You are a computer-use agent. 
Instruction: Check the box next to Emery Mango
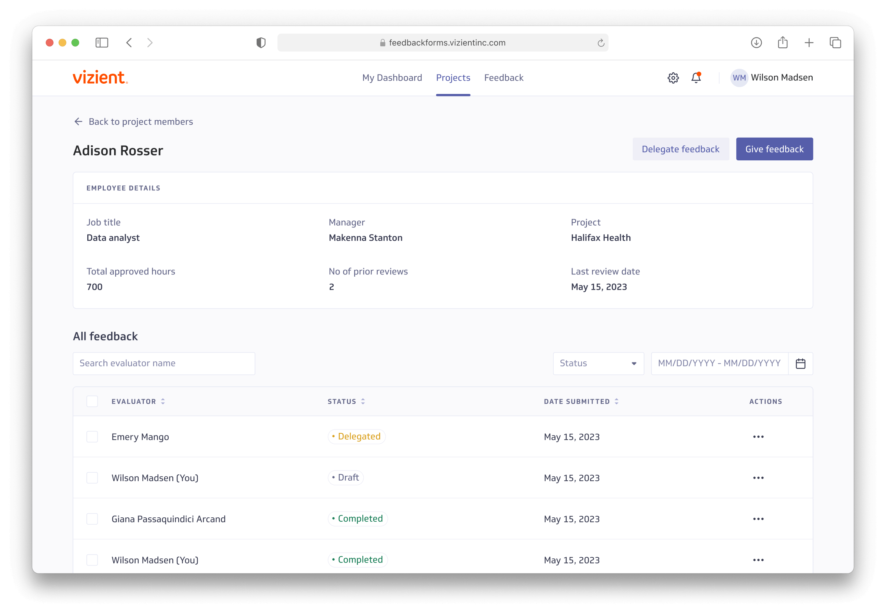pos(92,437)
